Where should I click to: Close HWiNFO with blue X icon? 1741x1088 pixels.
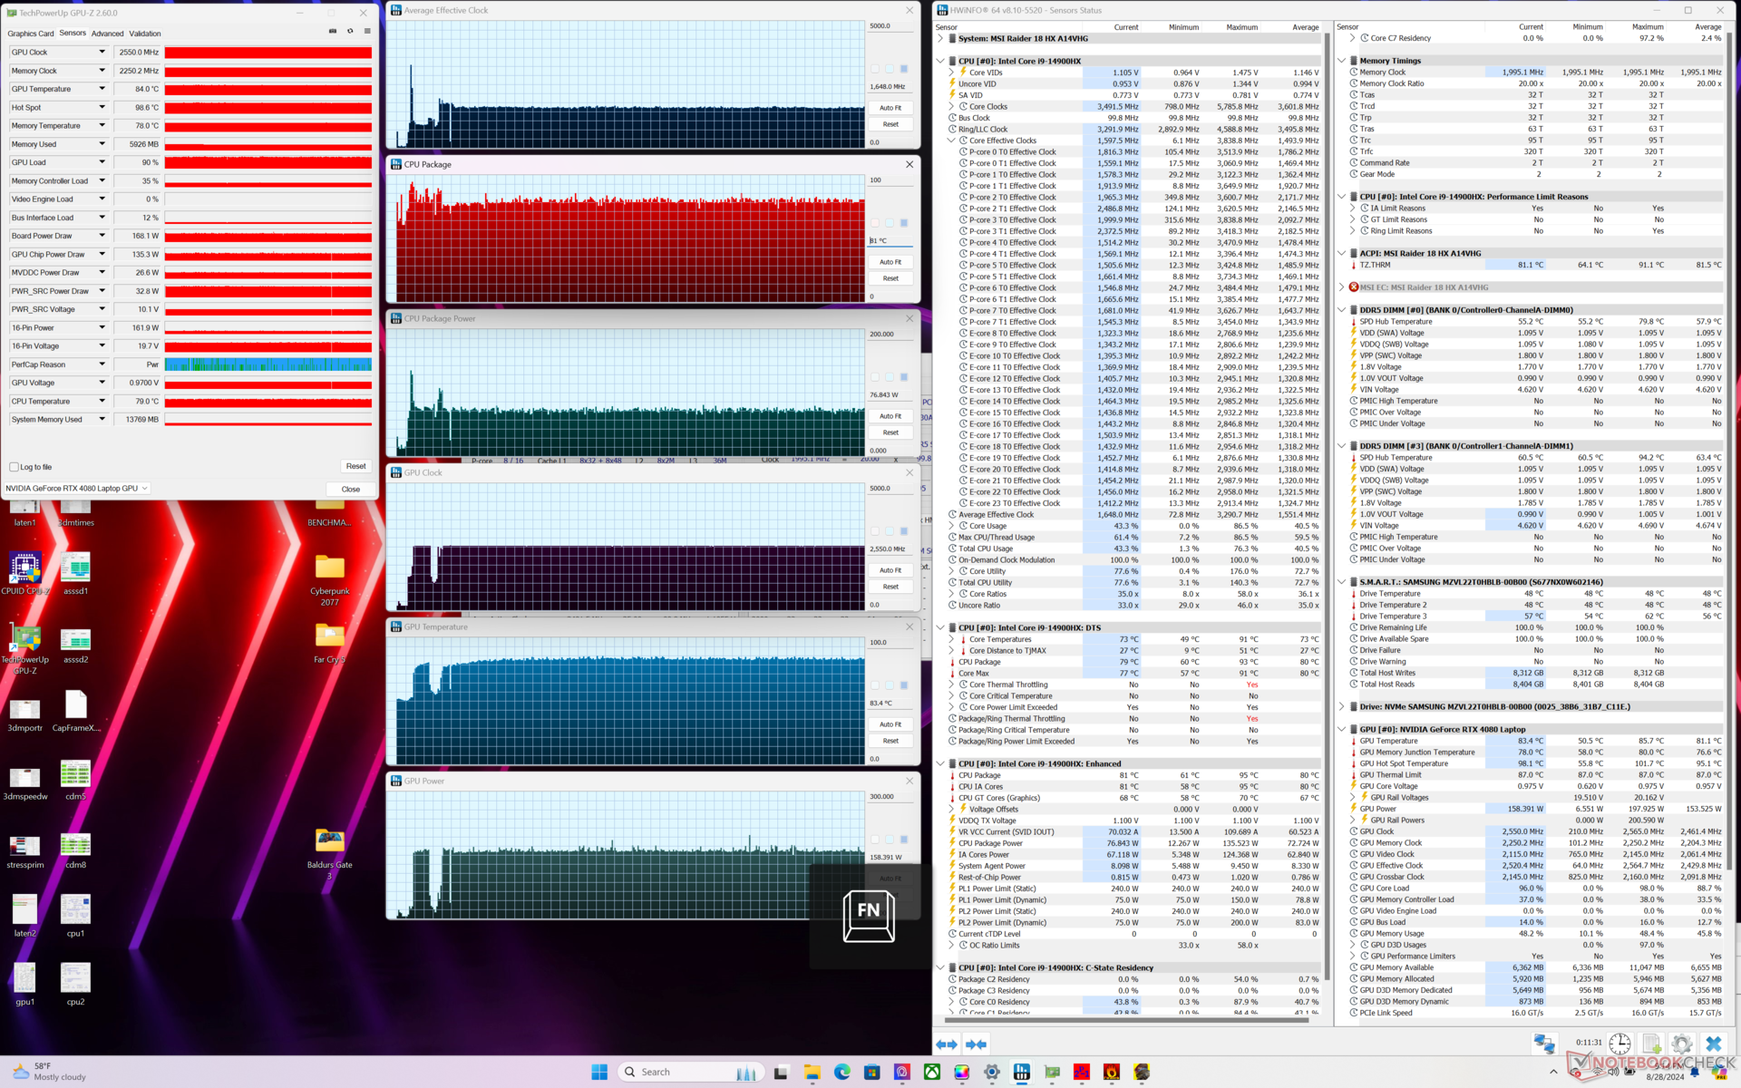(x=1713, y=1044)
